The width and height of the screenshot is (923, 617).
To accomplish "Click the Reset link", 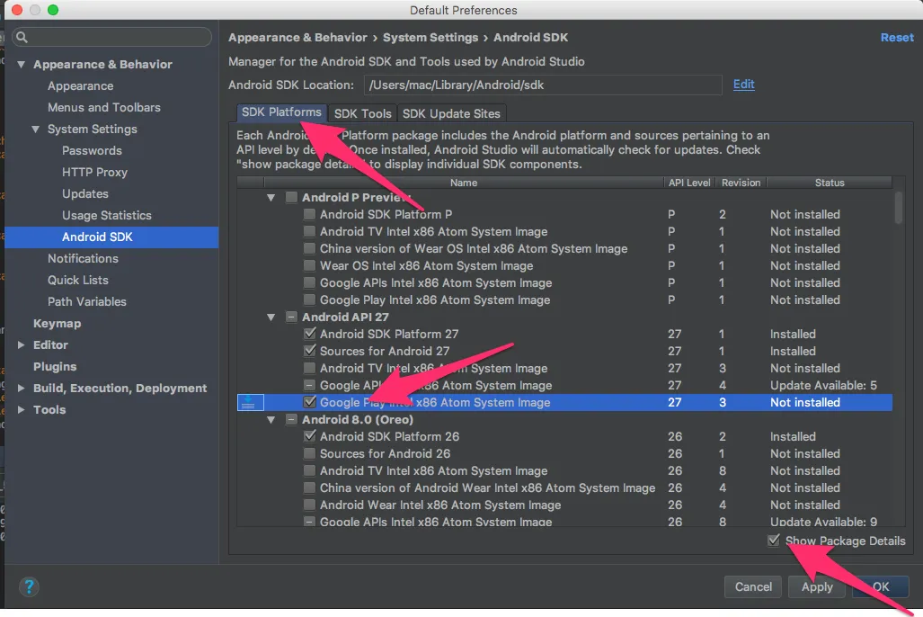I will click(896, 38).
